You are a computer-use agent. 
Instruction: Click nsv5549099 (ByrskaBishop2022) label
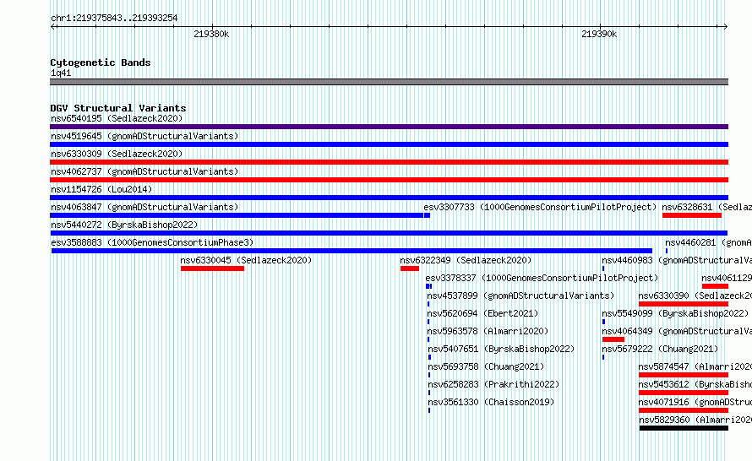[675, 313]
